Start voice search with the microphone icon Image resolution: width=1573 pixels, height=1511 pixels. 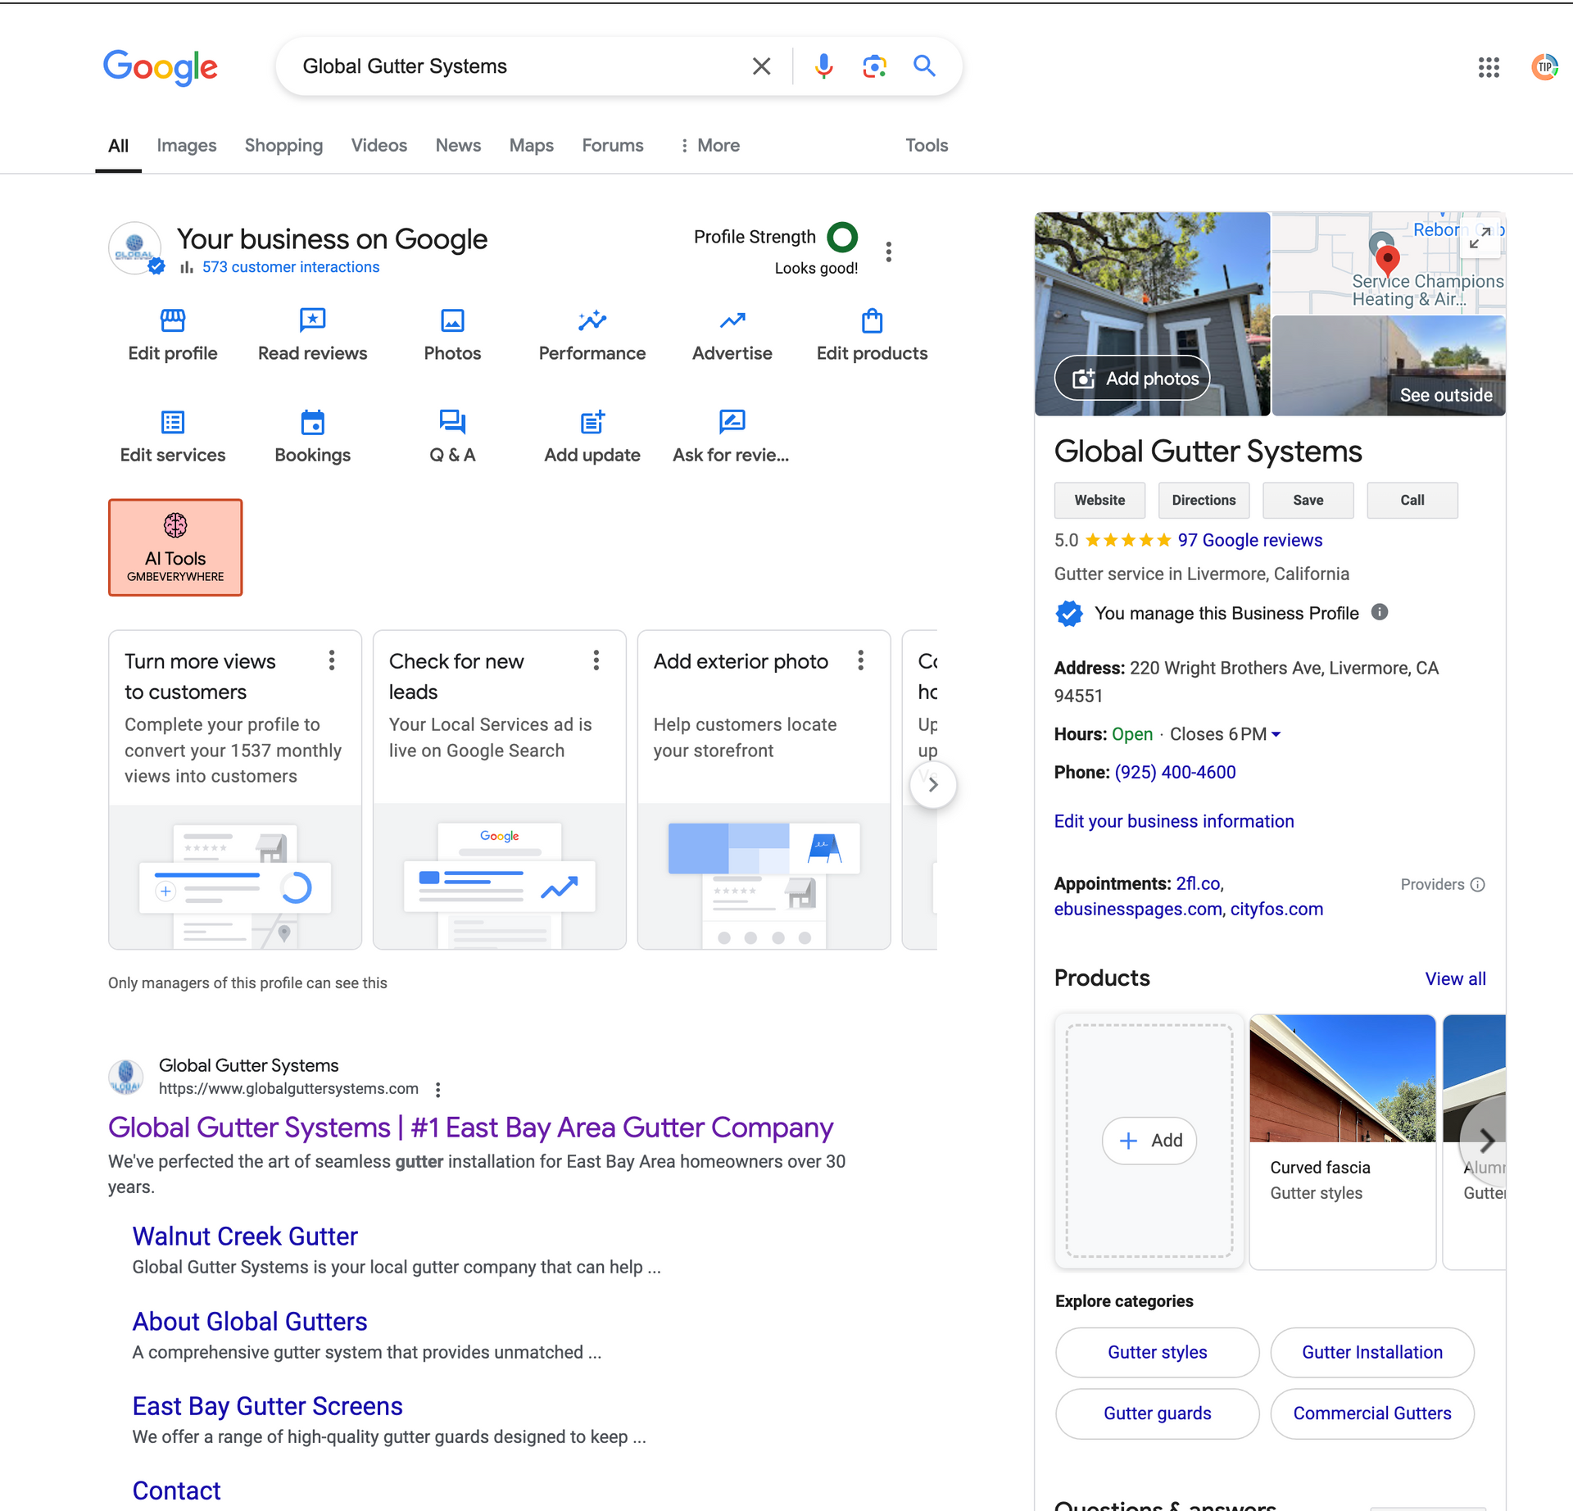pyautogui.click(x=823, y=66)
